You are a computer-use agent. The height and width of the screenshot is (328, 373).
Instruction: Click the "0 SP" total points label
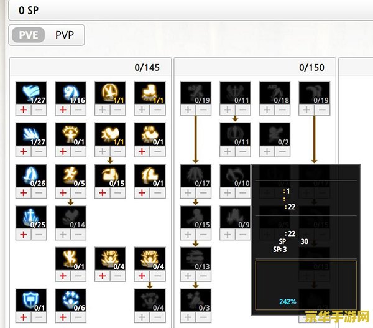[x=29, y=11]
